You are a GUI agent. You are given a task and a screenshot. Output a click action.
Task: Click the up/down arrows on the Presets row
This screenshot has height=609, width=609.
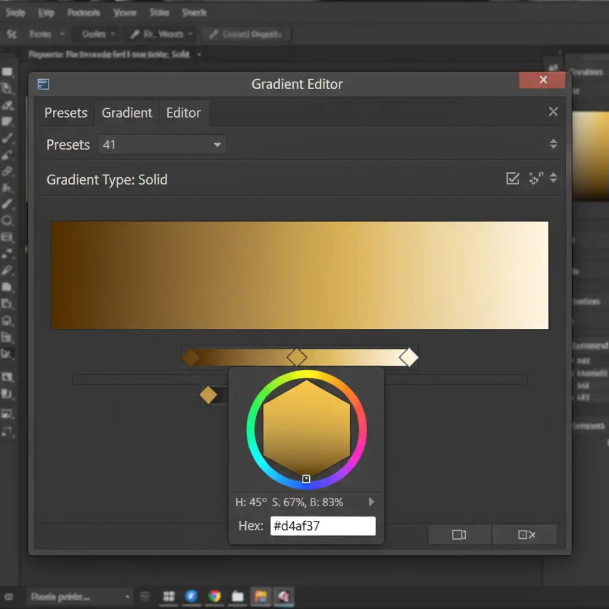pyautogui.click(x=553, y=144)
